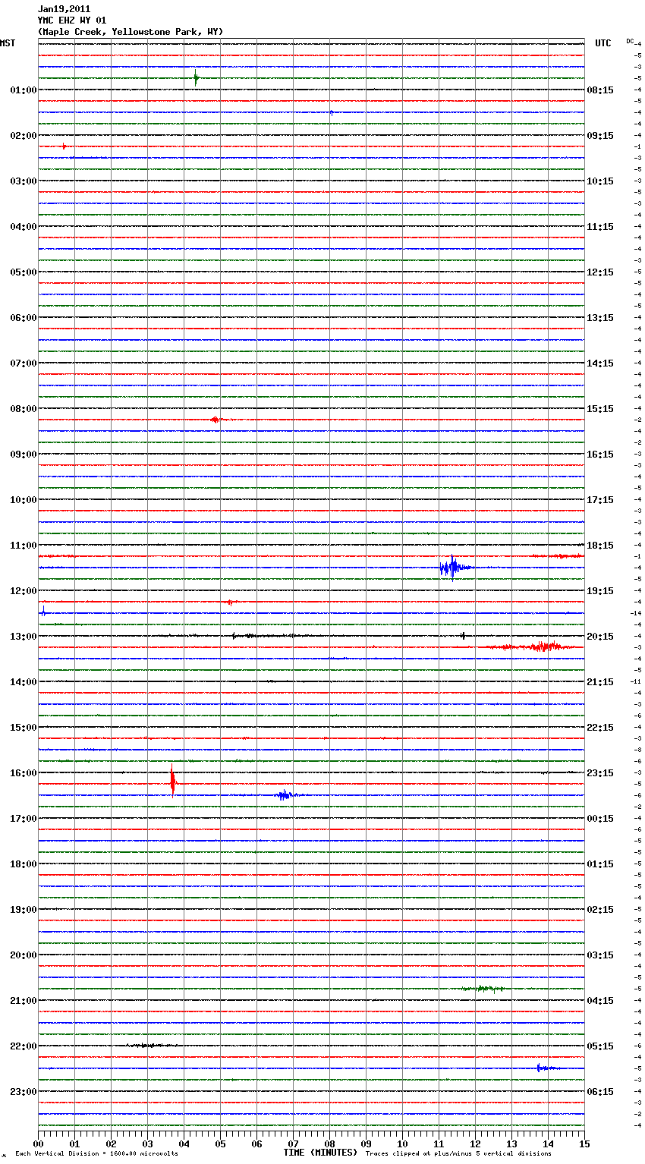Click the Traces clipped at plus/minus 5 note
The width and height of the screenshot is (645, 1164).
pos(458,1154)
